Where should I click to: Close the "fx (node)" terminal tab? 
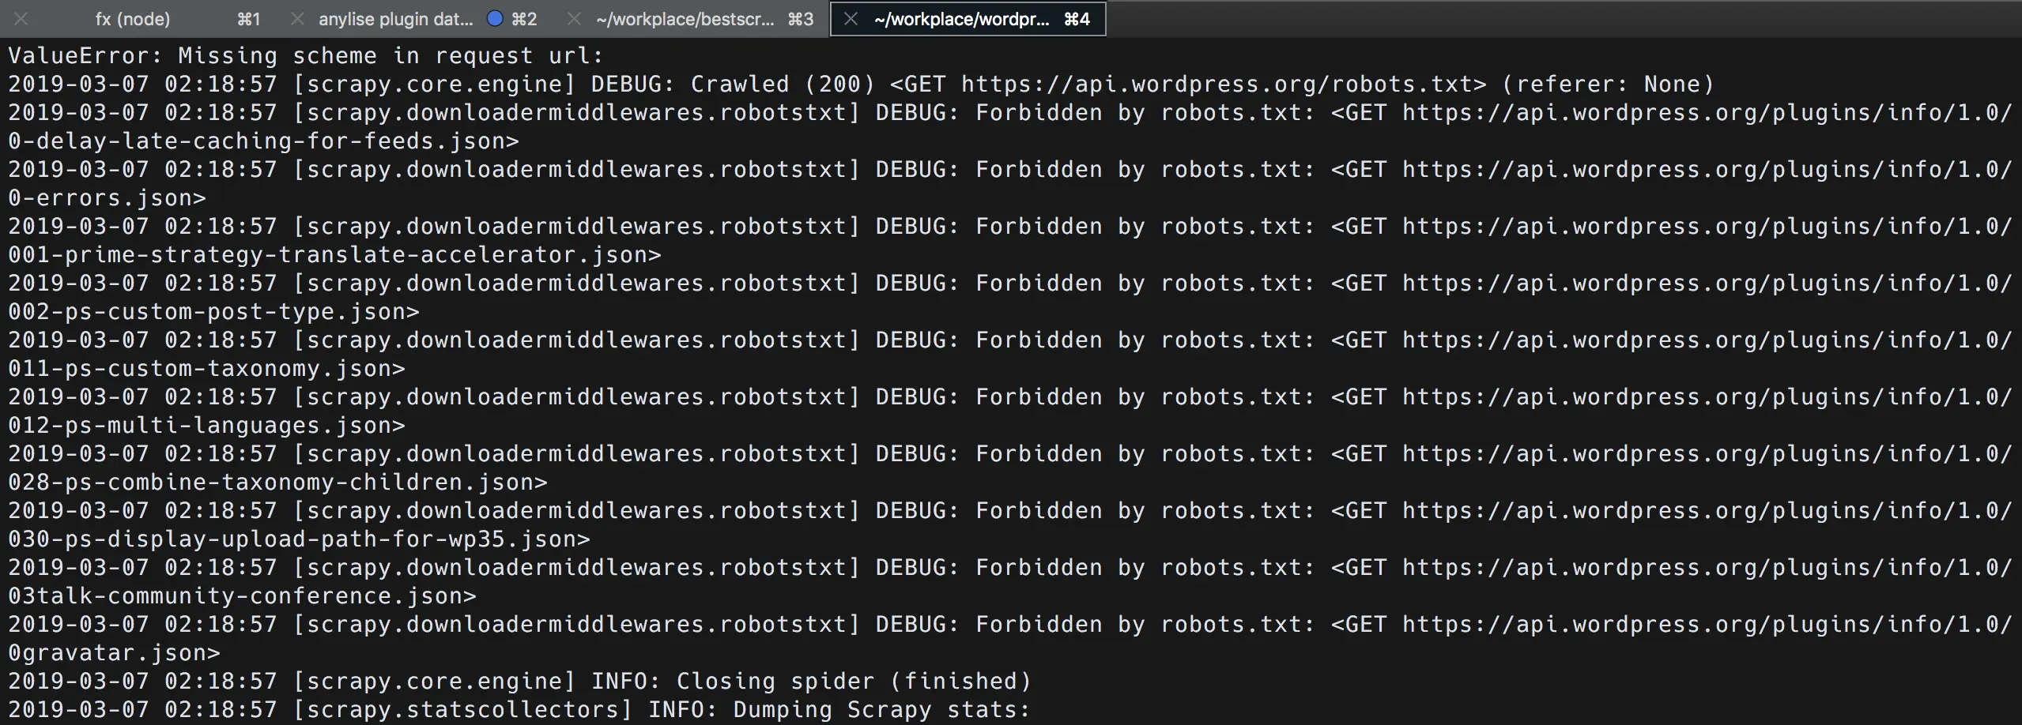pos(21,19)
